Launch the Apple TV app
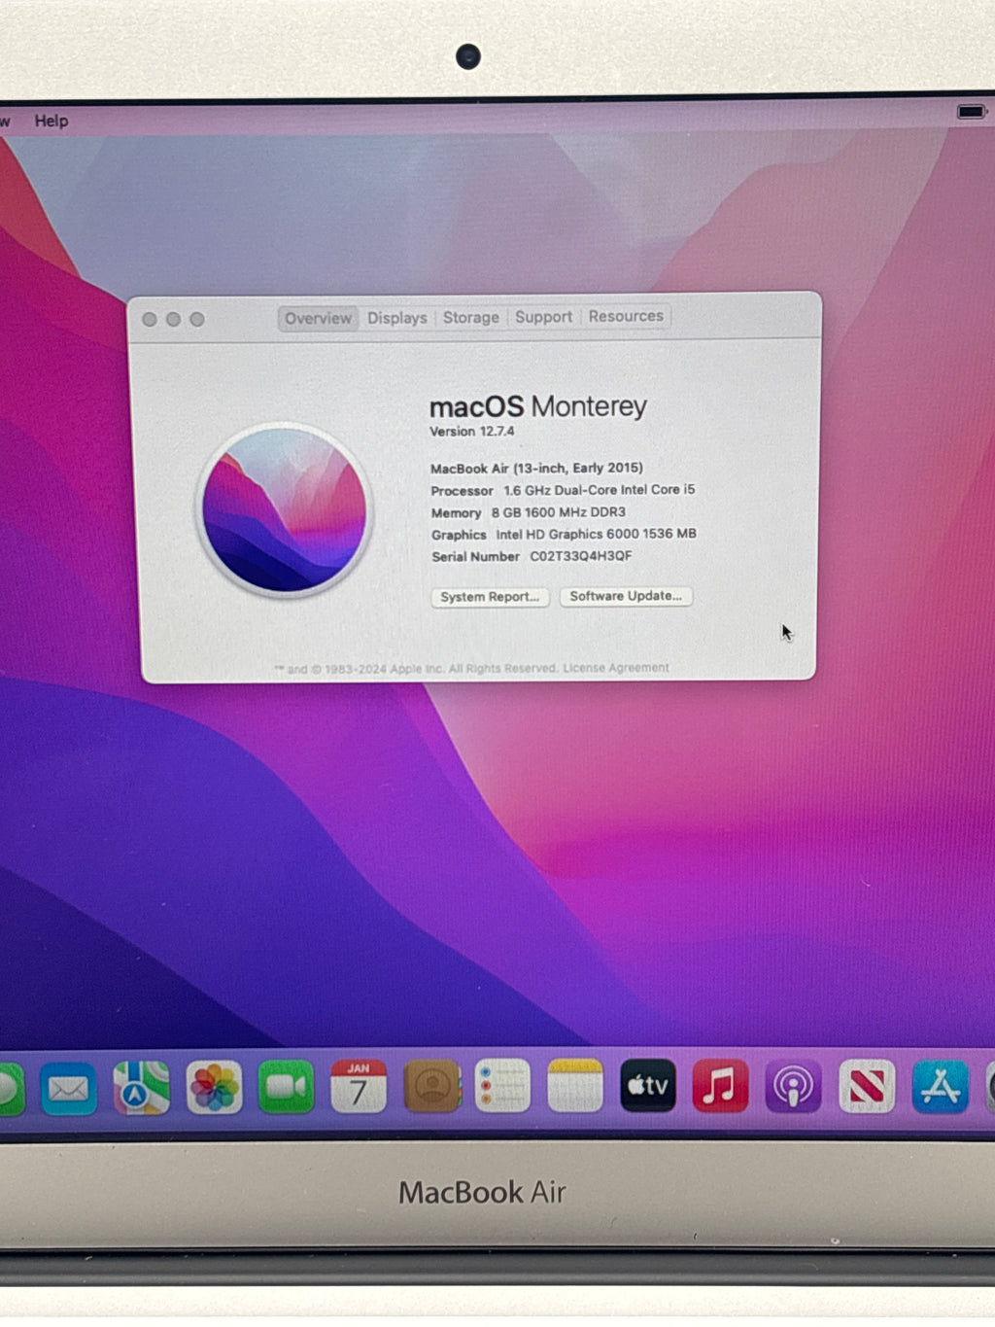The image size is (995, 1327). point(648,1085)
